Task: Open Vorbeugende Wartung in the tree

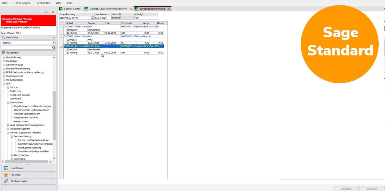Action: 29,148
